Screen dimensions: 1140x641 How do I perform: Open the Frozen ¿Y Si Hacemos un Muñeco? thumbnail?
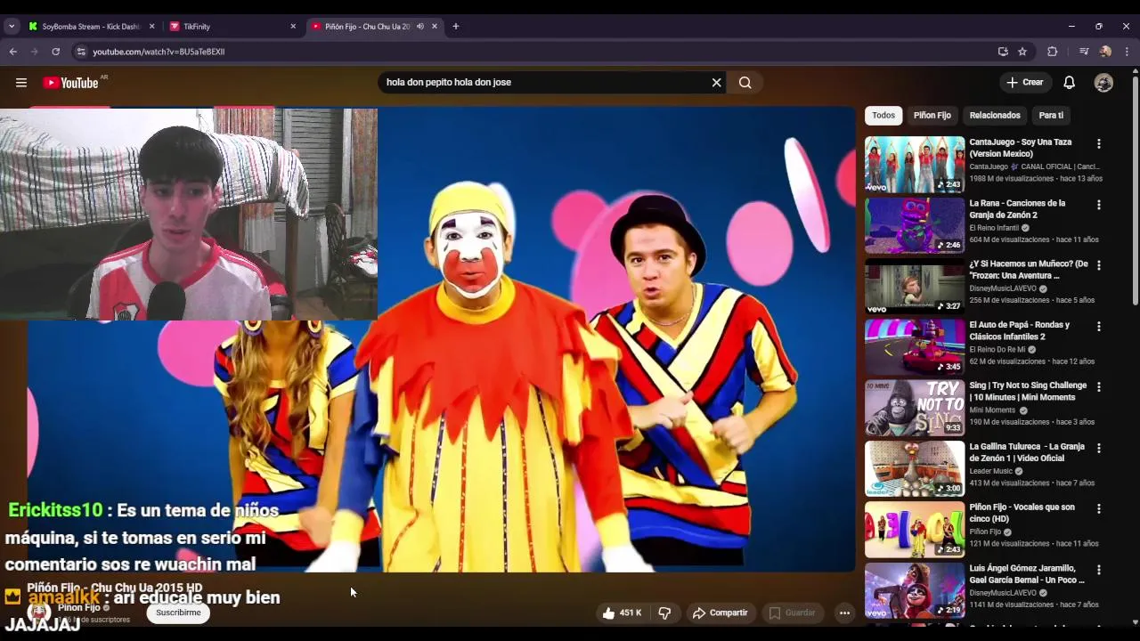coord(915,286)
